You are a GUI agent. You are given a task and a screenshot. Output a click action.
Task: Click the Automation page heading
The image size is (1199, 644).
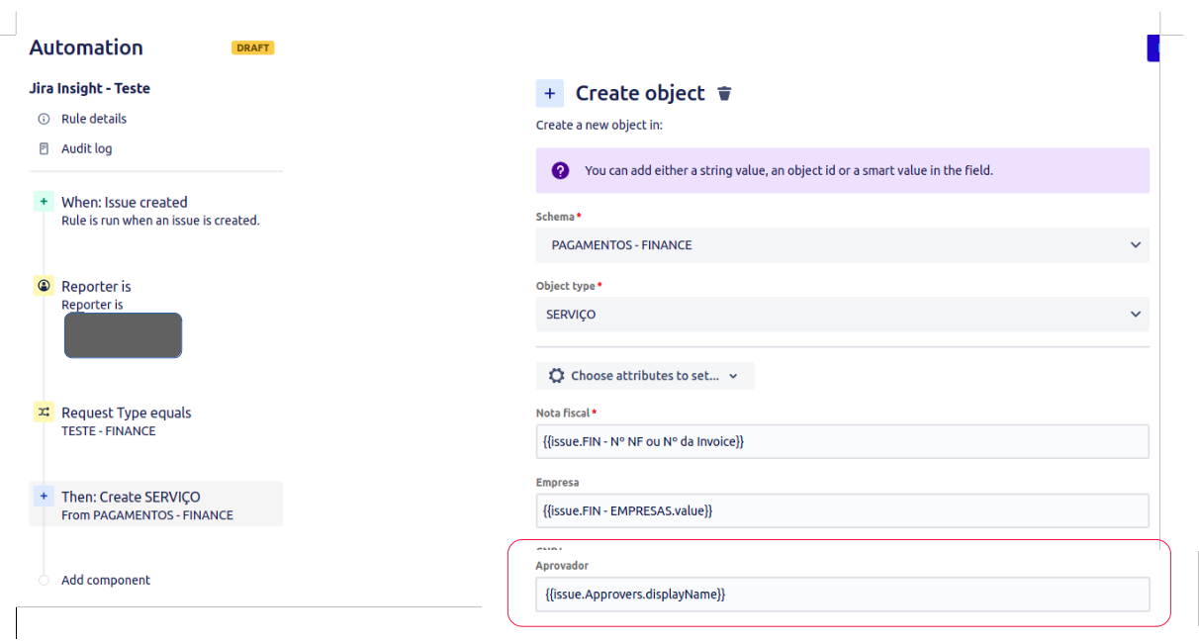(86, 47)
